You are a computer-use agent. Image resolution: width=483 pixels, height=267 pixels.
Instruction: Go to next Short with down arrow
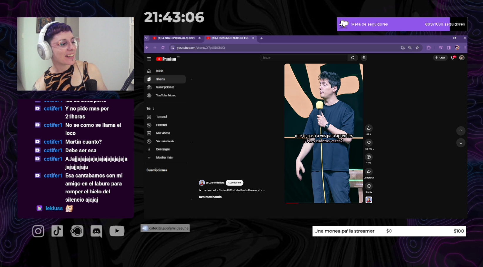461,143
